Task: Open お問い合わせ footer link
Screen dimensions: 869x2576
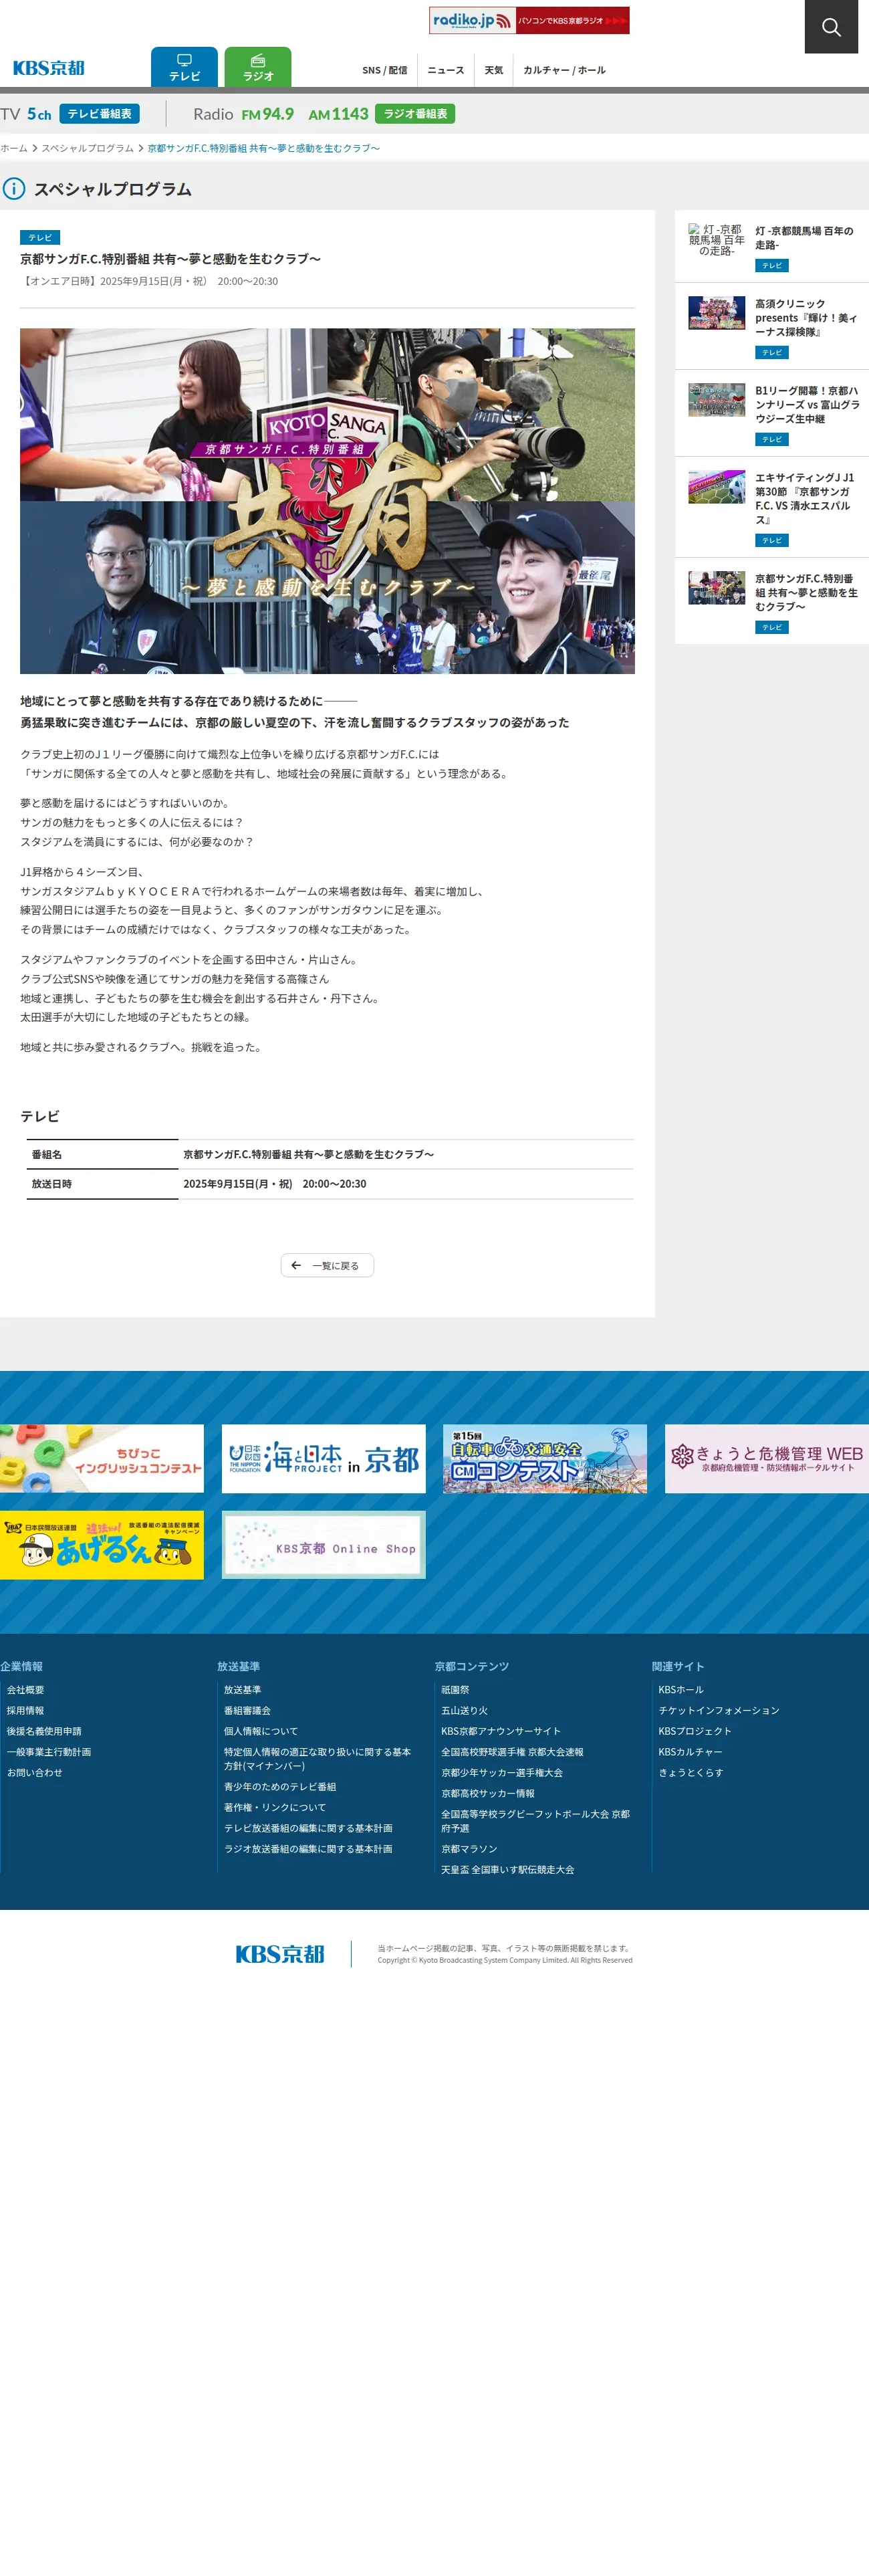Action: click(x=35, y=1772)
